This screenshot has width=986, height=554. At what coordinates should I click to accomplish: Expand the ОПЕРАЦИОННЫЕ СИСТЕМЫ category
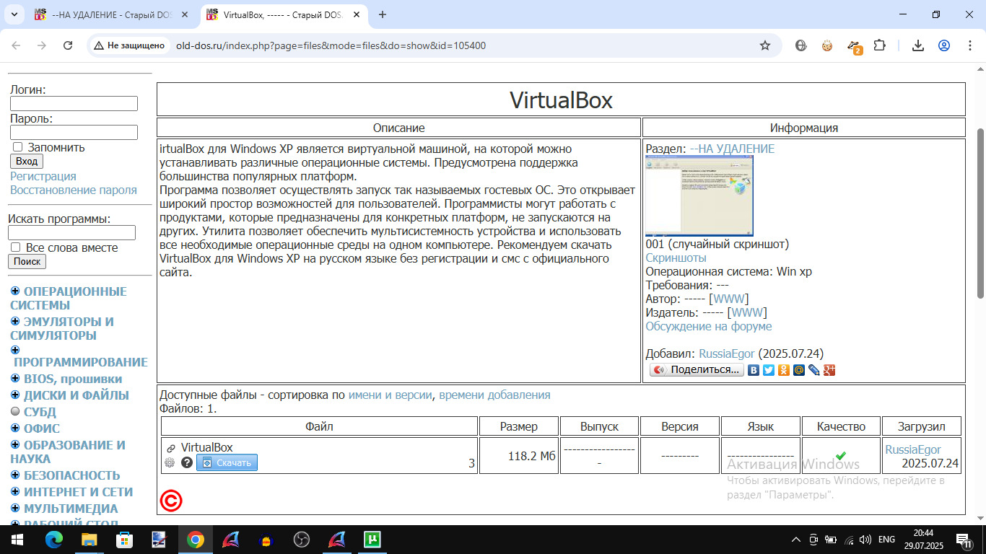tap(15, 291)
